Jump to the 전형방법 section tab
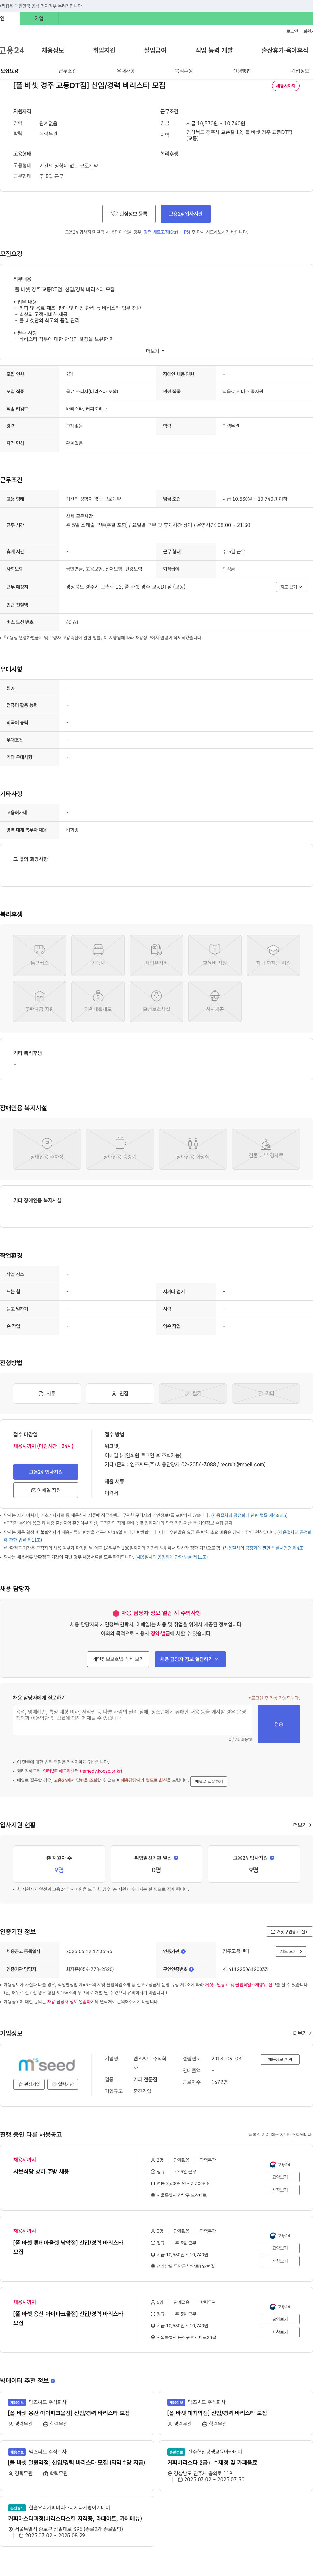Screen dimensions: 313x2576 [x=242, y=71]
